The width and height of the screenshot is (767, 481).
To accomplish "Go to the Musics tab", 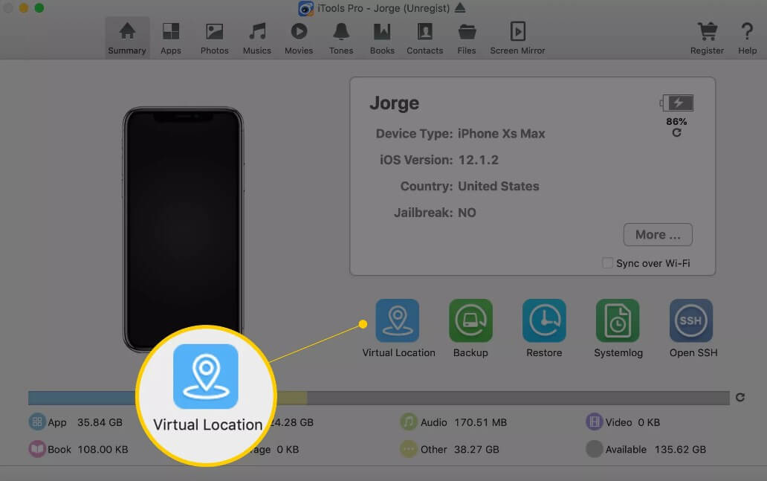I will pos(257,38).
